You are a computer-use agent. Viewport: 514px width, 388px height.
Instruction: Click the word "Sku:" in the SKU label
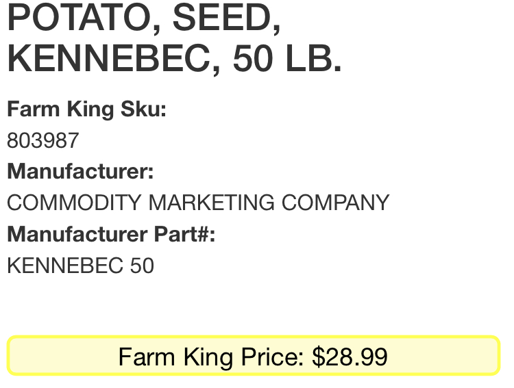point(143,109)
